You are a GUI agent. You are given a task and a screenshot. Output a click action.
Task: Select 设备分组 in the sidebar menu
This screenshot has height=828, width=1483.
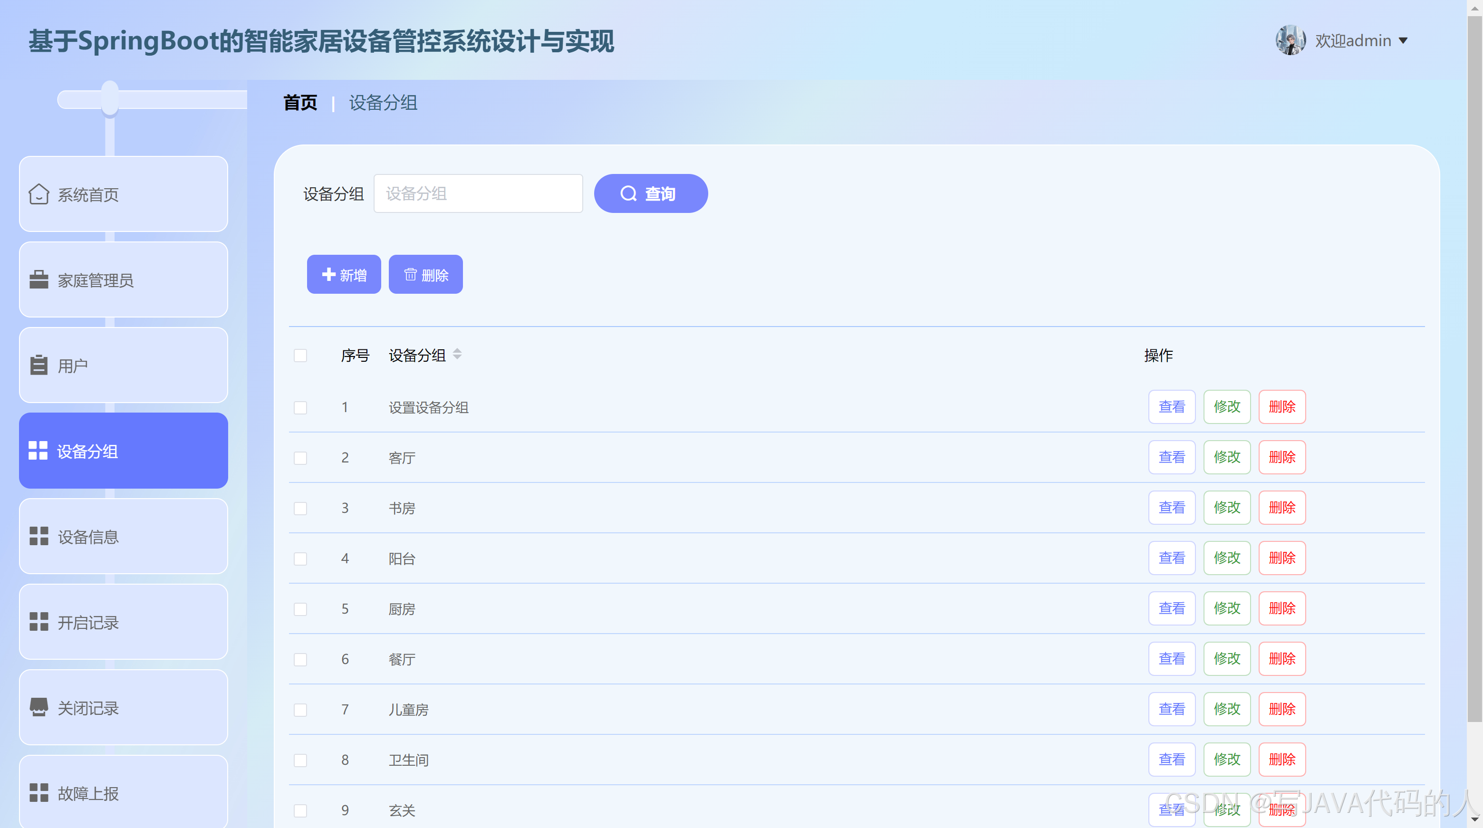pyautogui.click(x=123, y=451)
